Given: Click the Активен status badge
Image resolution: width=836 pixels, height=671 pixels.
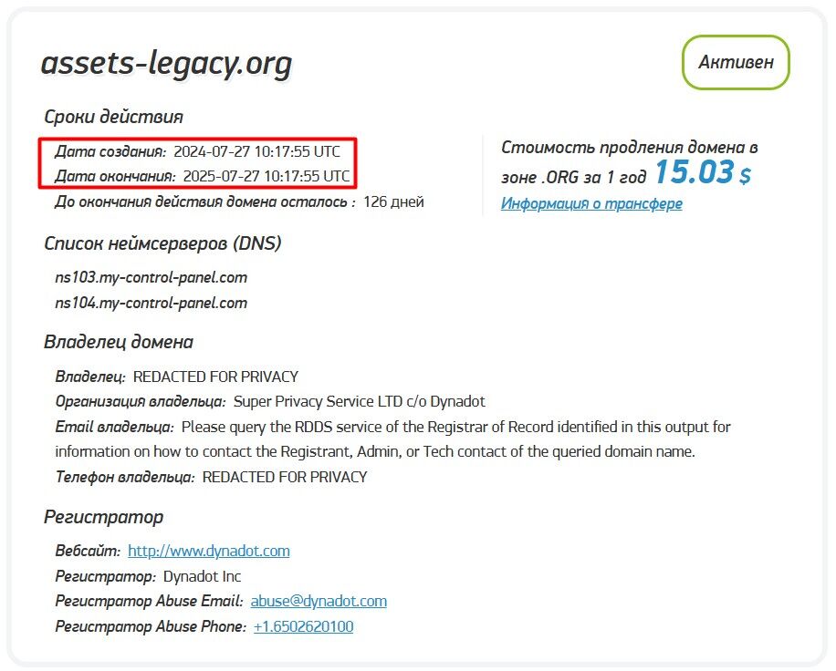Looking at the screenshot, I should 736,62.
